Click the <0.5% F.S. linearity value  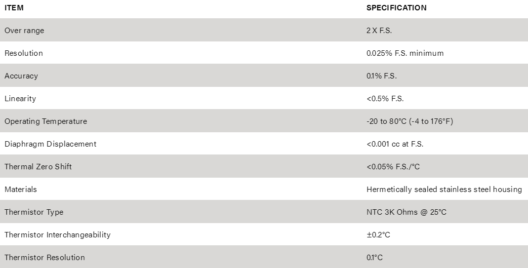[385, 99]
